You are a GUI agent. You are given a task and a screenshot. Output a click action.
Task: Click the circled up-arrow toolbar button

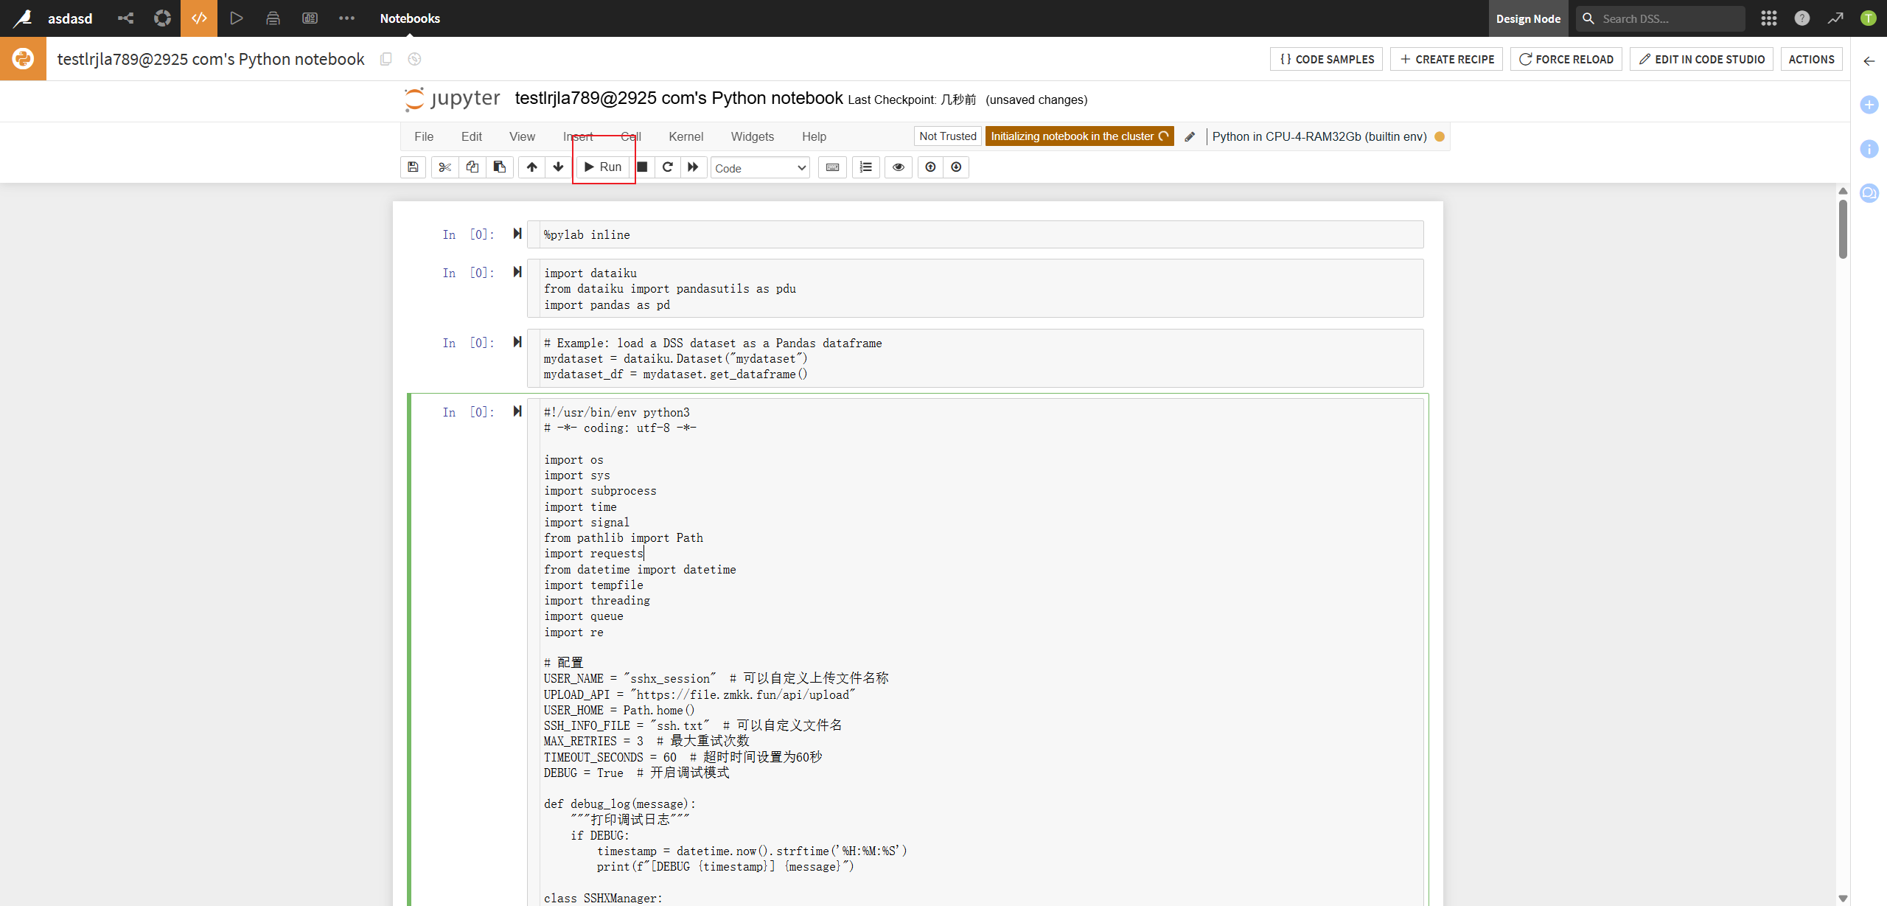930,167
